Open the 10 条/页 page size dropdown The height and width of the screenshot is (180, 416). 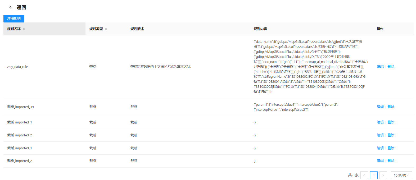click(x=401, y=175)
